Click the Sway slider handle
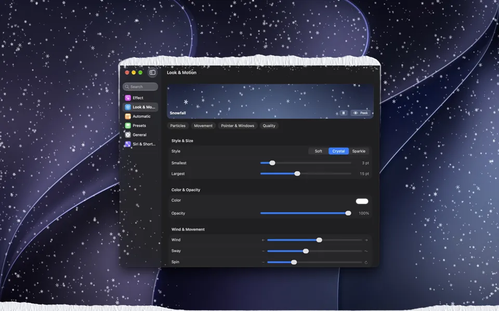 306,251
